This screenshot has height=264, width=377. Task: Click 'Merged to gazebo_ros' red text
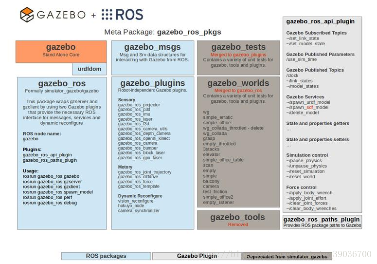[238, 91]
